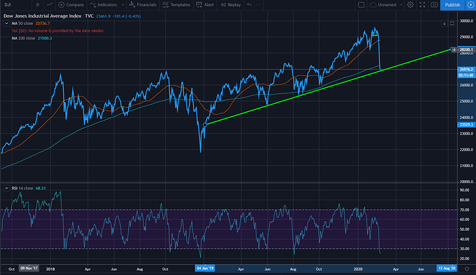Click the Vol (20) no volume warning text

click(x=58, y=30)
